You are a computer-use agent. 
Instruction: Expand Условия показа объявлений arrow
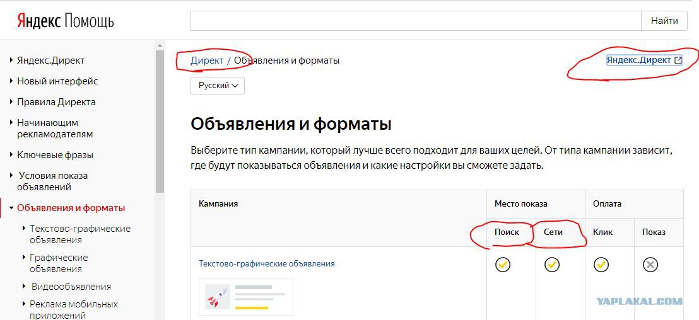point(11,175)
